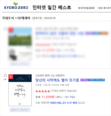Click the 무료배송 purple badge

[84, 80]
